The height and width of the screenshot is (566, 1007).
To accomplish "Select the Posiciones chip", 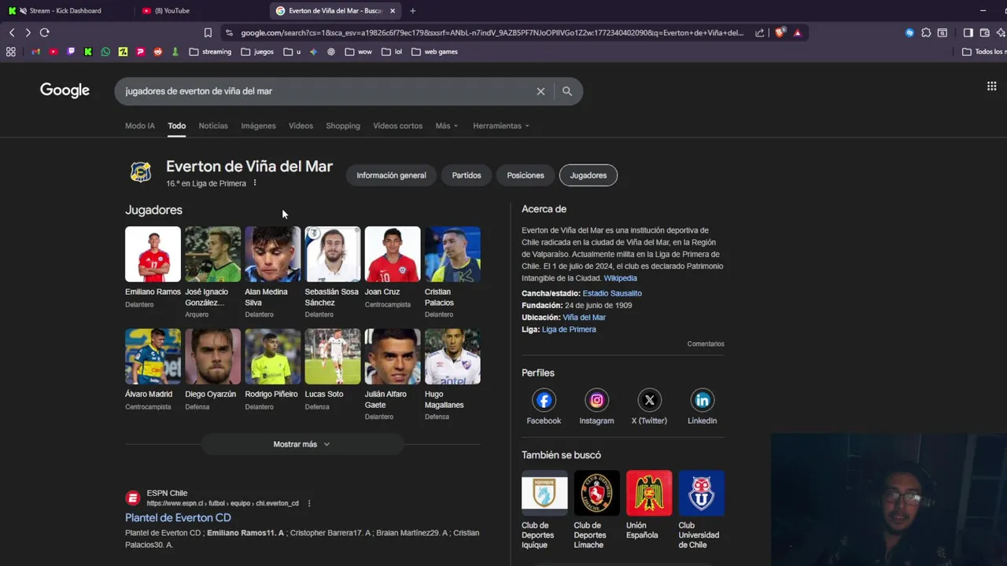I will coord(526,175).
